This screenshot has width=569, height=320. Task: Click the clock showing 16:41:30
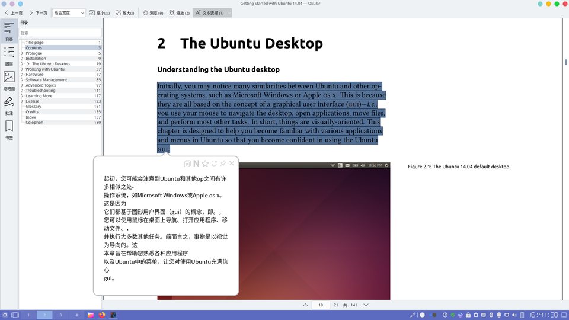click(x=544, y=315)
